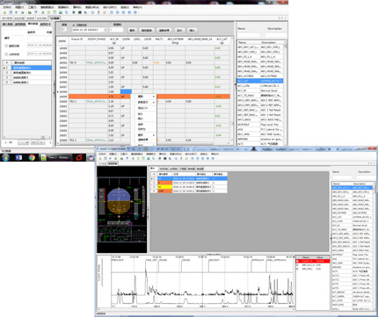
Task: Click the first yellow-green toolbar icon in upper window
Action: 4,12
